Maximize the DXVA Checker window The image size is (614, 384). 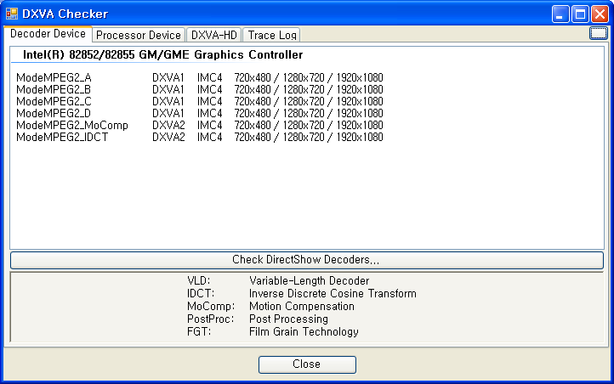coord(580,14)
